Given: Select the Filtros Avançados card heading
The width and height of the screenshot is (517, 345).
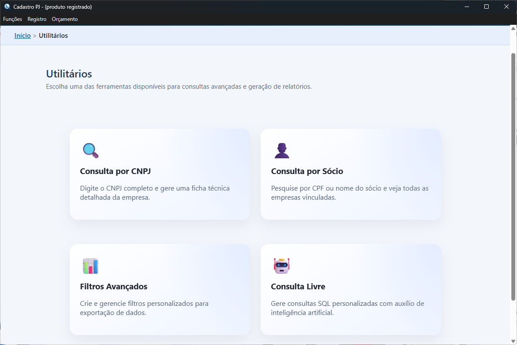Looking at the screenshot, I should click(x=114, y=287).
